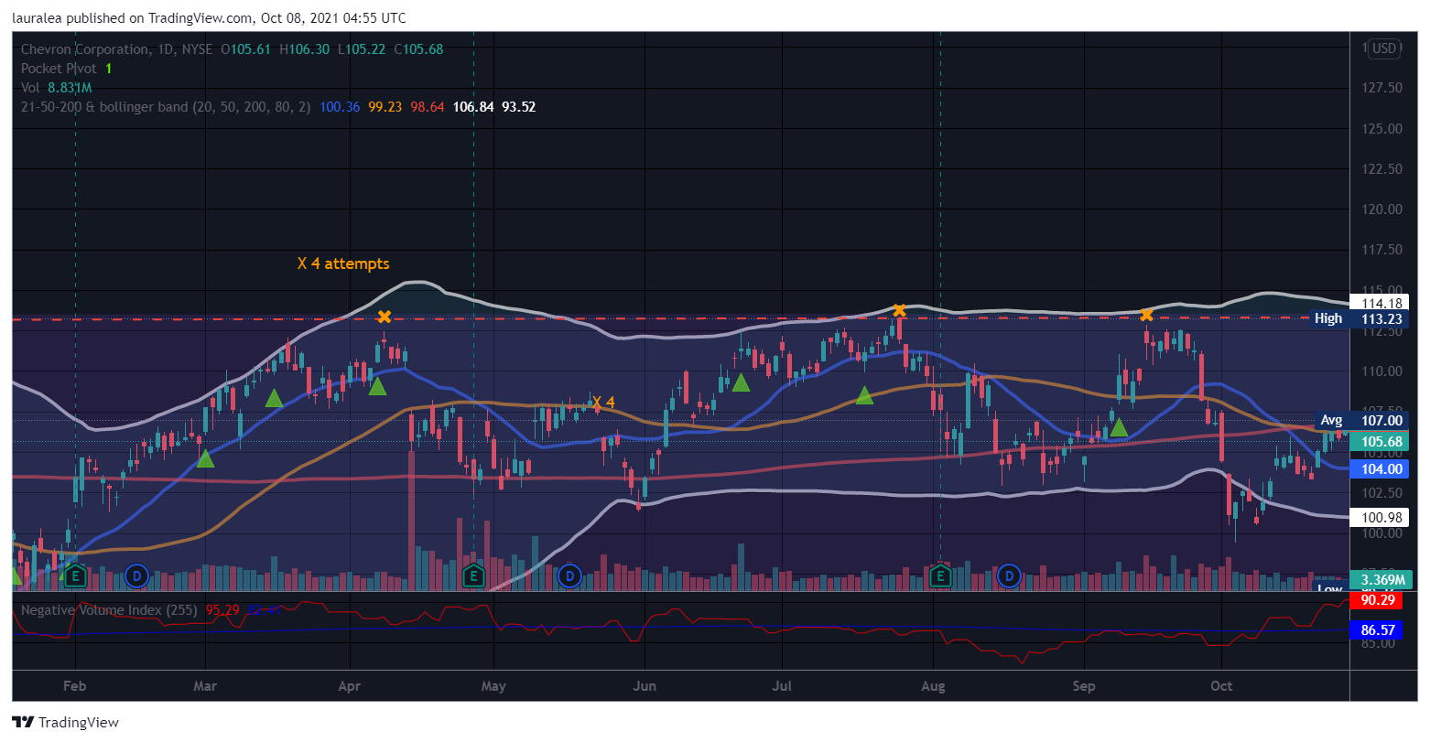Click the USD currency button
The width and height of the screenshot is (1430, 742).
[x=1383, y=48]
